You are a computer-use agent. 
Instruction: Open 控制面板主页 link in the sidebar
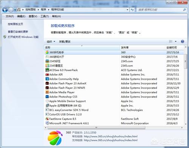[x=15, y=24]
